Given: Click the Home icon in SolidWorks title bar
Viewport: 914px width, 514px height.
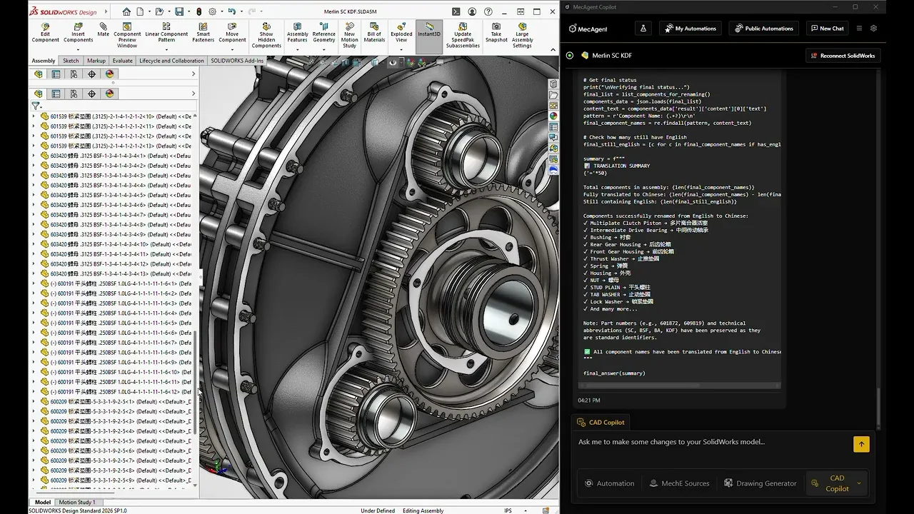Looking at the screenshot, I should [x=126, y=11].
